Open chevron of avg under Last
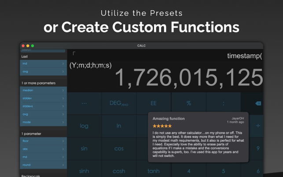Viewport: 283px width, 177px height. tap(63, 71)
